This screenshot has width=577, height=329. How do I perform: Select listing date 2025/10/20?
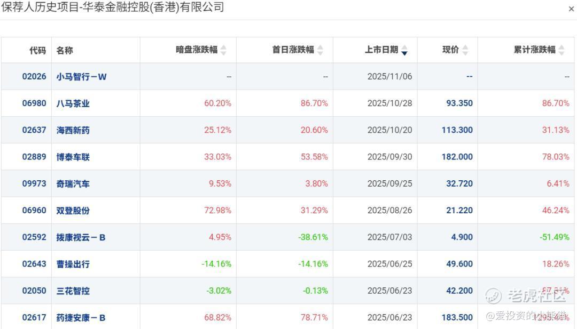coord(389,130)
